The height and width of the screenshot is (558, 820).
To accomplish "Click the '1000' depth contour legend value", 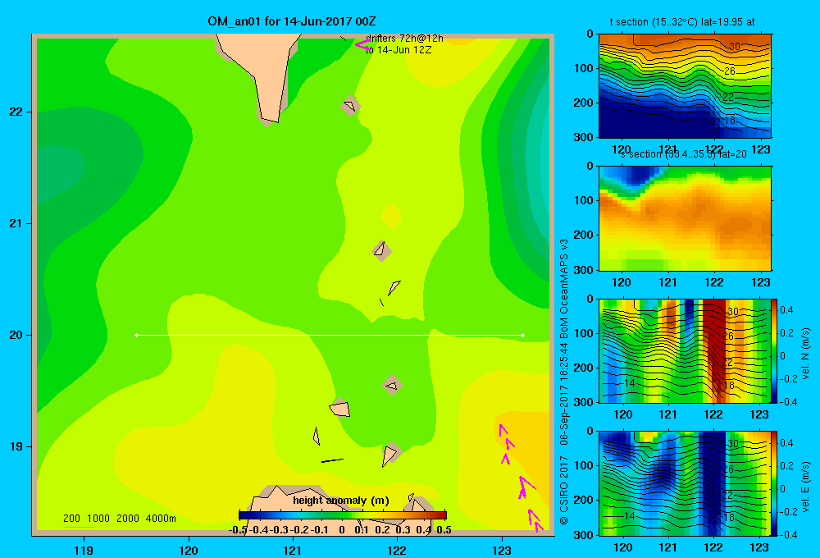I will point(98,519).
